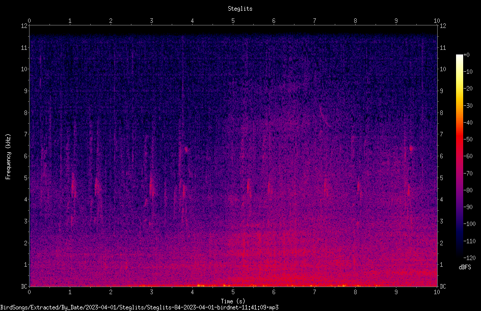Click the 8 second tick on top axis
481x311 pixels.
[355, 21]
